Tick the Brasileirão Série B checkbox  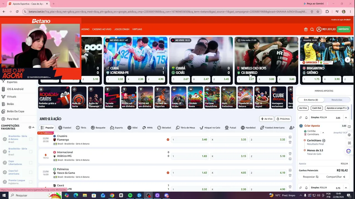click(31, 151)
